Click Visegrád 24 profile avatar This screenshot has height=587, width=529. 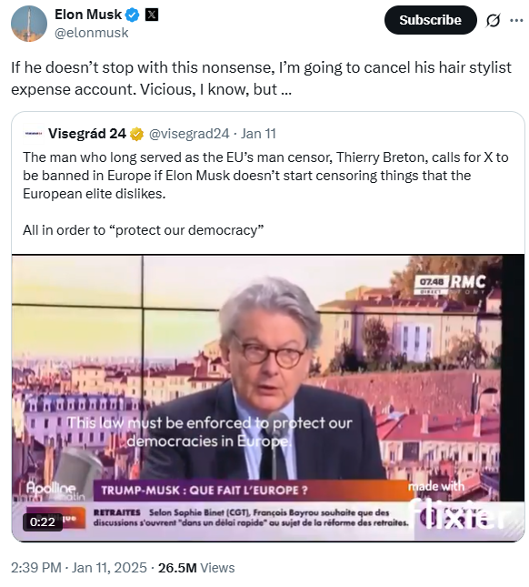tap(34, 134)
